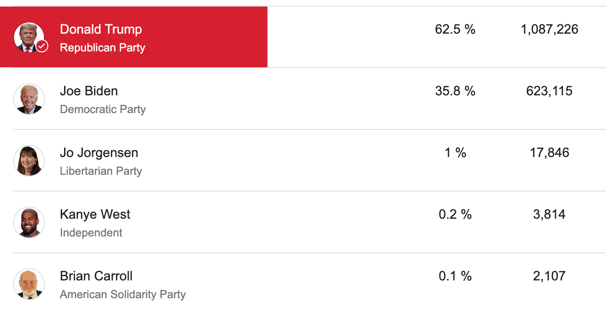This screenshot has width=606, height=315.
Task: Select the Jo Jorgensen name
Action: click(99, 153)
